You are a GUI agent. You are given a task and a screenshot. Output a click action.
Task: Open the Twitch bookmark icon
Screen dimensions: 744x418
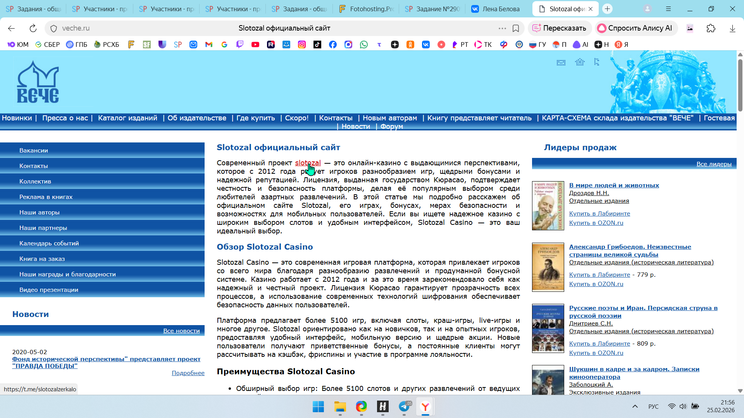tap(240, 45)
